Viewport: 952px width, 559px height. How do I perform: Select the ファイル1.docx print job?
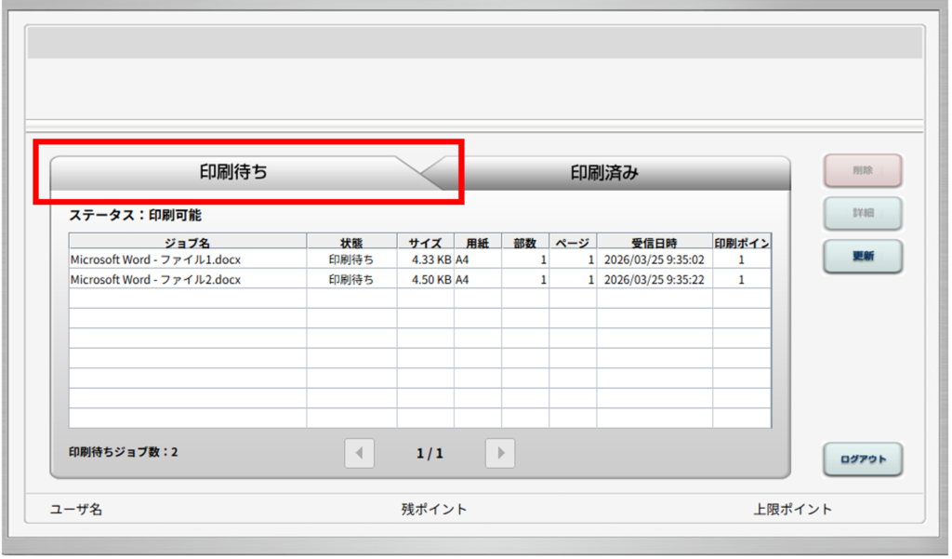click(156, 260)
